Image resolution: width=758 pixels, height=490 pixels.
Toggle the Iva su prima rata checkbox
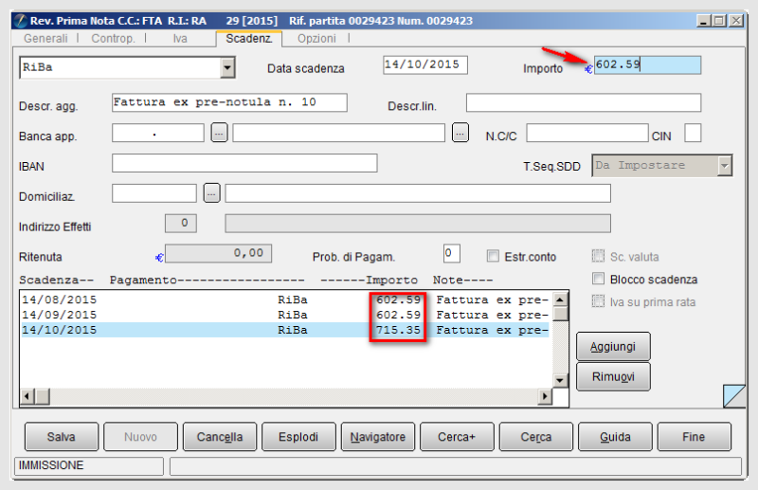pyautogui.click(x=598, y=301)
